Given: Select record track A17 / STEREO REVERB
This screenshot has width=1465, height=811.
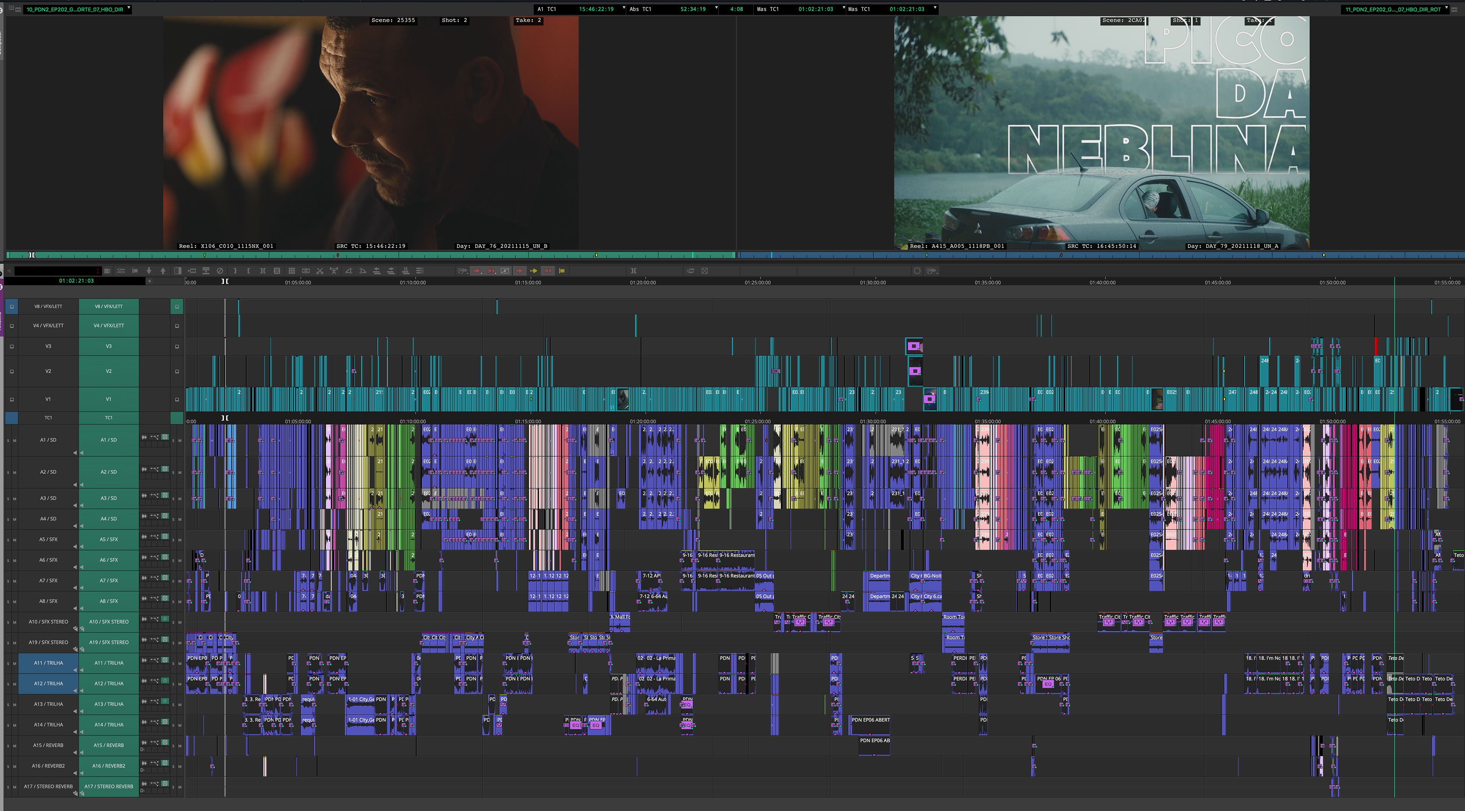Looking at the screenshot, I should tap(109, 787).
